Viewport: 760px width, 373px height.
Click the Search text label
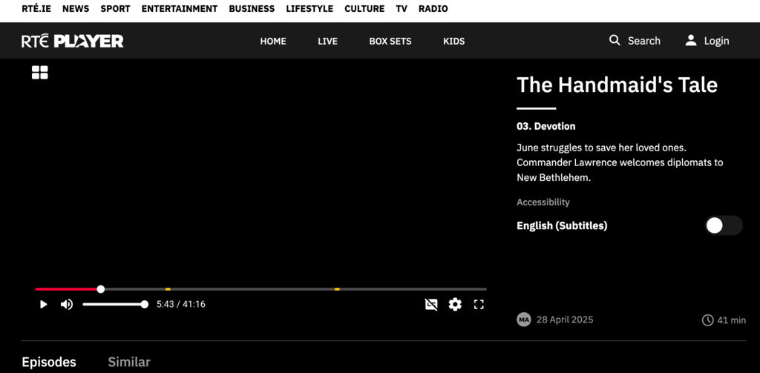coord(644,42)
